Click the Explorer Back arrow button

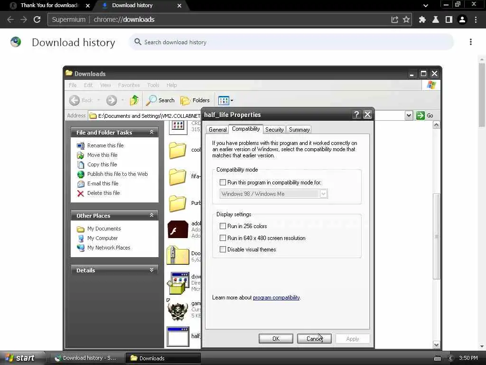tap(75, 100)
